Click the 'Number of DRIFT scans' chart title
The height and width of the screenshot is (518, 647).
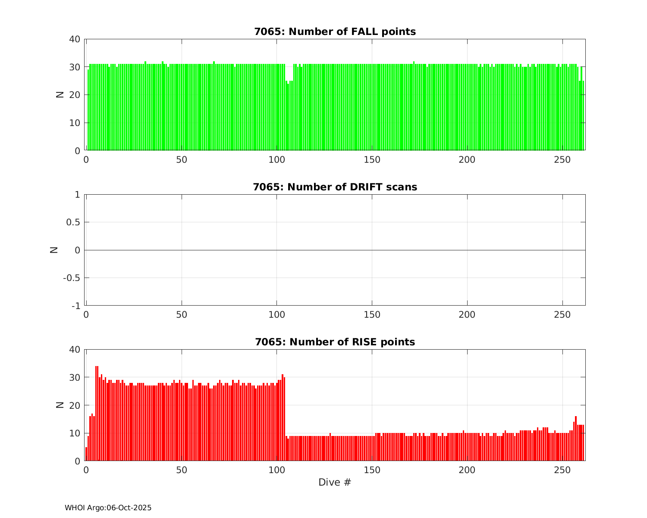point(335,187)
